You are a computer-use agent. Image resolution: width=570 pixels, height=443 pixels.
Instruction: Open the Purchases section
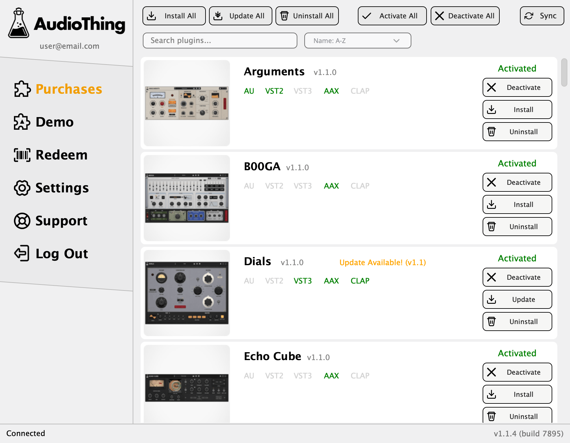point(58,89)
